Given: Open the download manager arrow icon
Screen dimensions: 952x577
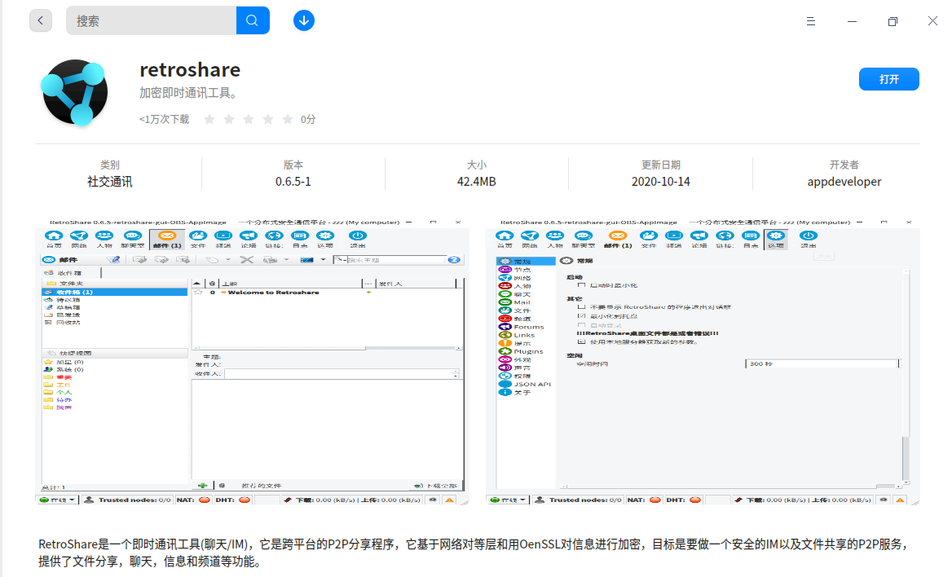Looking at the screenshot, I should pos(303,20).
